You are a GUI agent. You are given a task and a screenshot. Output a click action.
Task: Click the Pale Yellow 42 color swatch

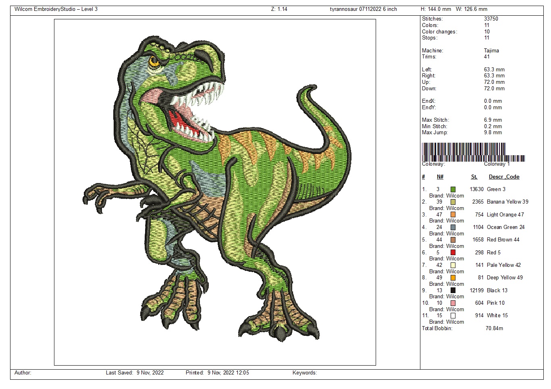pyautogui.click(x=453, y=265)
